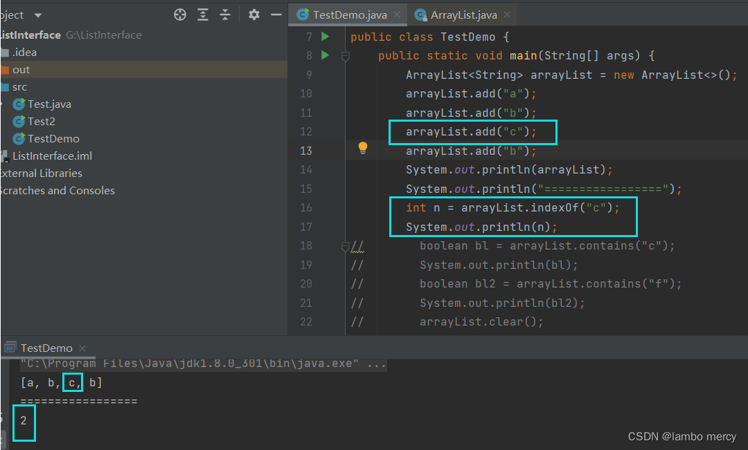Click public class TestDemo declaration
Viewport: 748px width, 450px height.
tap(430, 37)
